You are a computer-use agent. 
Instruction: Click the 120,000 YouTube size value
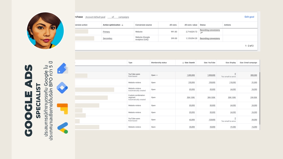pos(212,120)
